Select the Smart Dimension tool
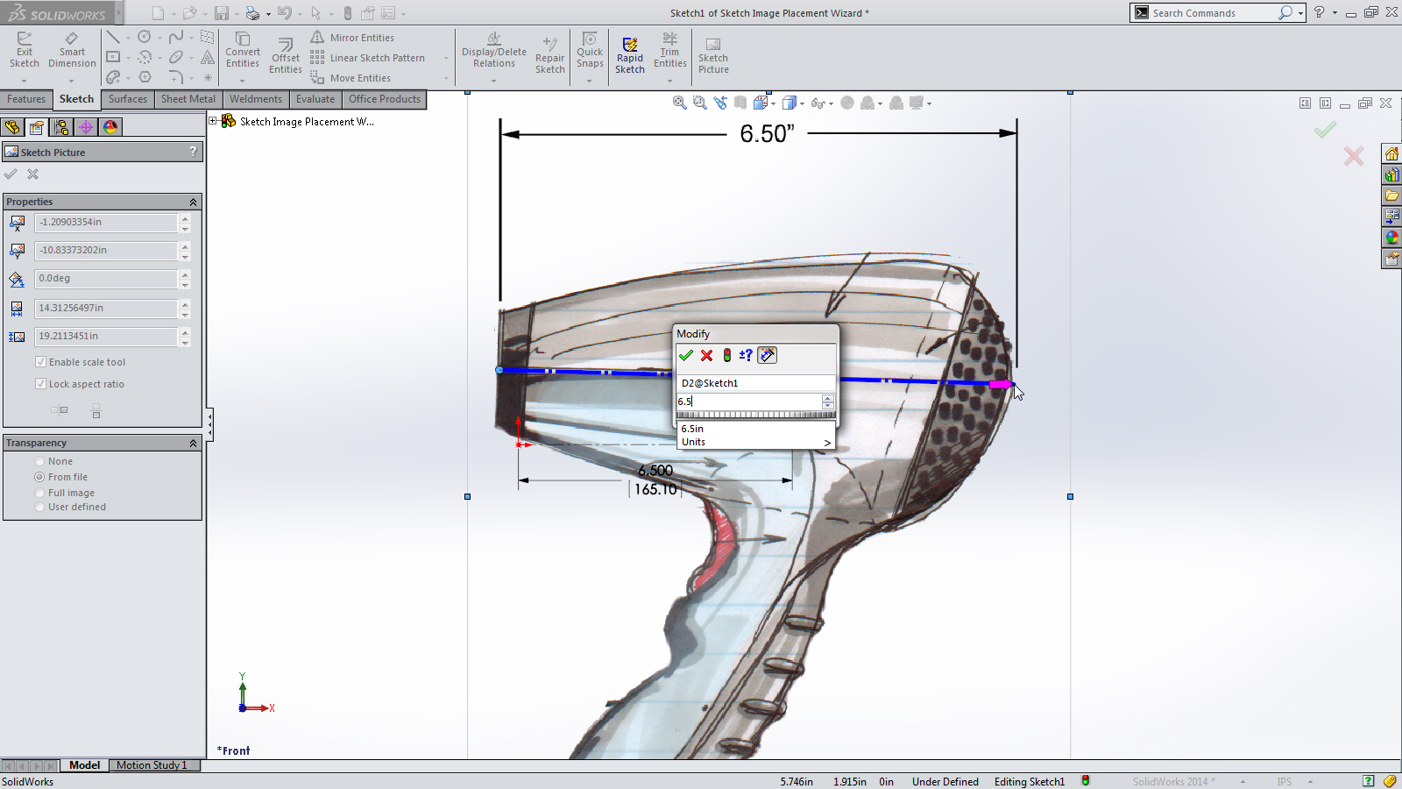 pos(71,50)
